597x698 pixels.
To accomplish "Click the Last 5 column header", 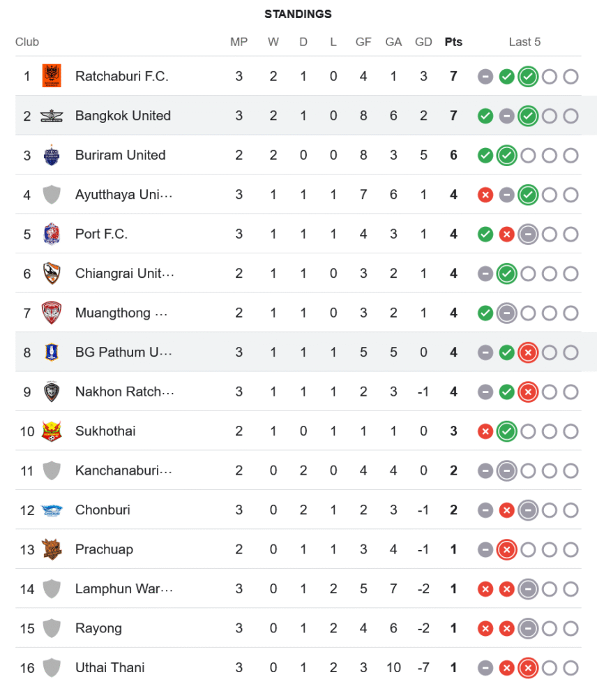I will coord(524,42).
